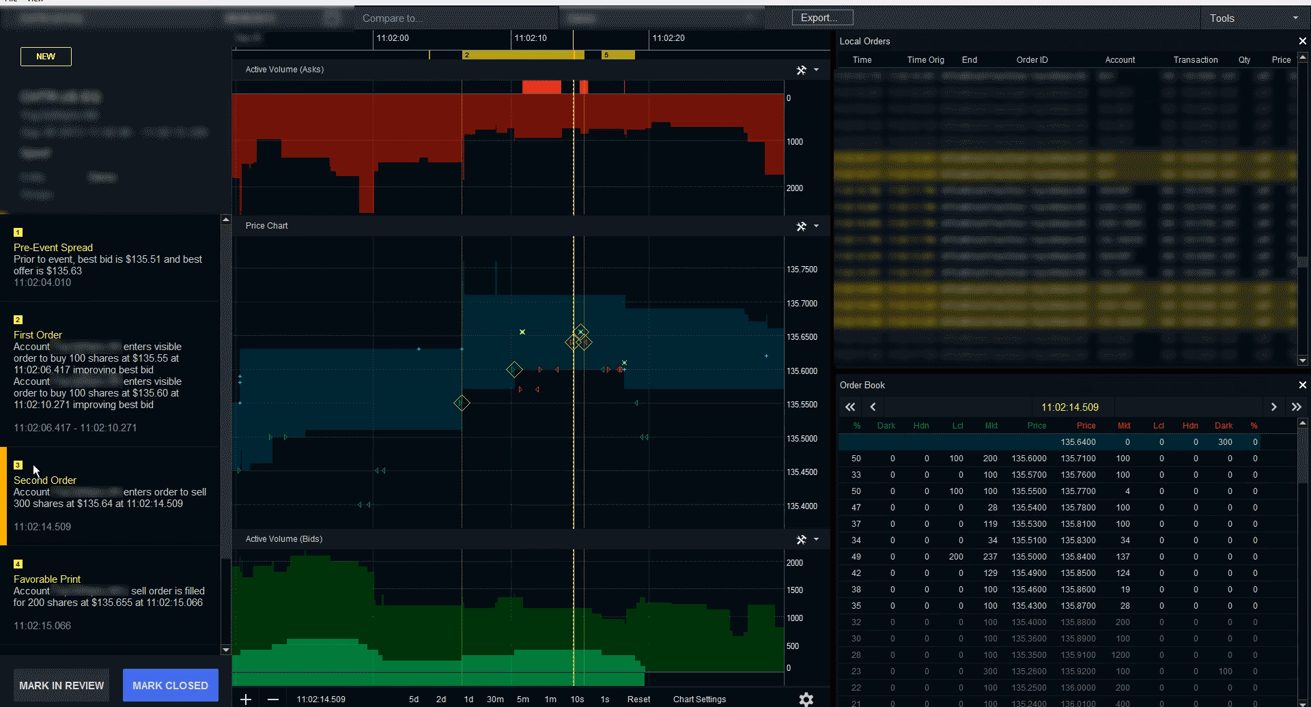This screenshot has width=1311, height=707.
Task: Click the NEW status button
Action: (46, 57)
